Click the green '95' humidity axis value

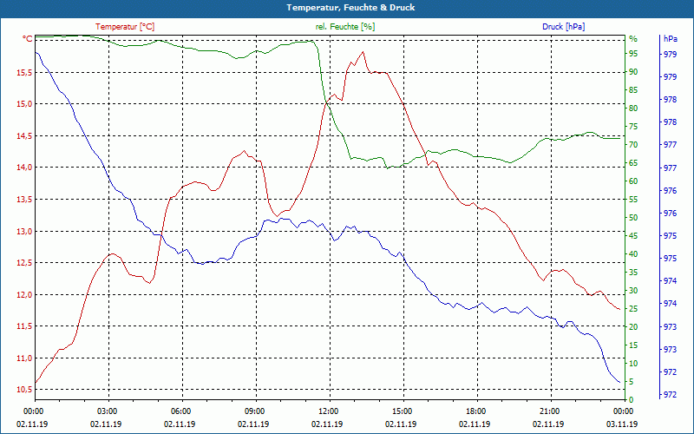633,54
